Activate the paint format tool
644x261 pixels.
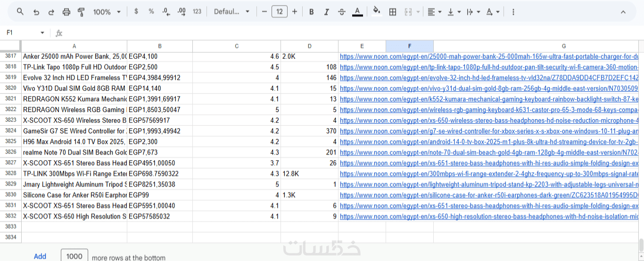(x=81, y=12)
